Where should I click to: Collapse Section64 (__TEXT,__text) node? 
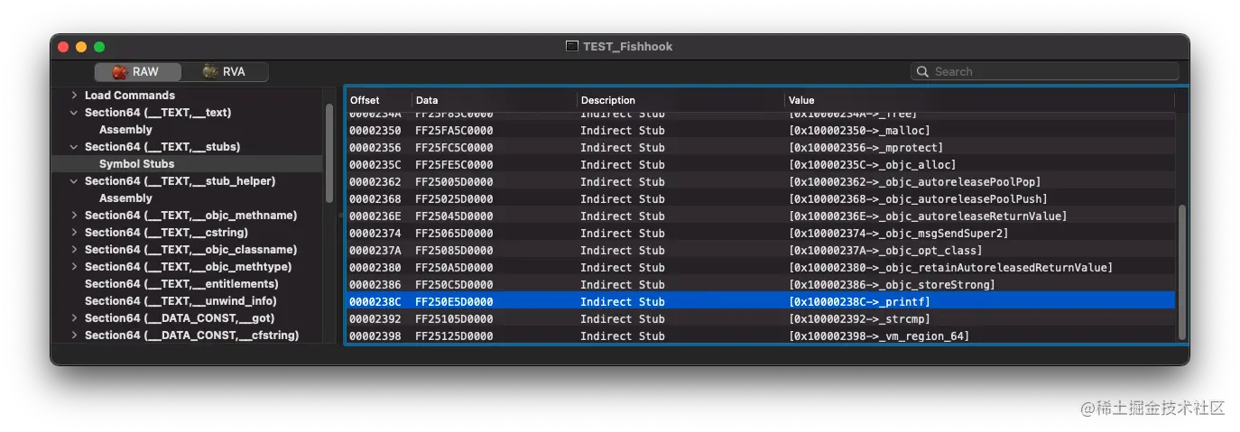(x=74, y=113)
